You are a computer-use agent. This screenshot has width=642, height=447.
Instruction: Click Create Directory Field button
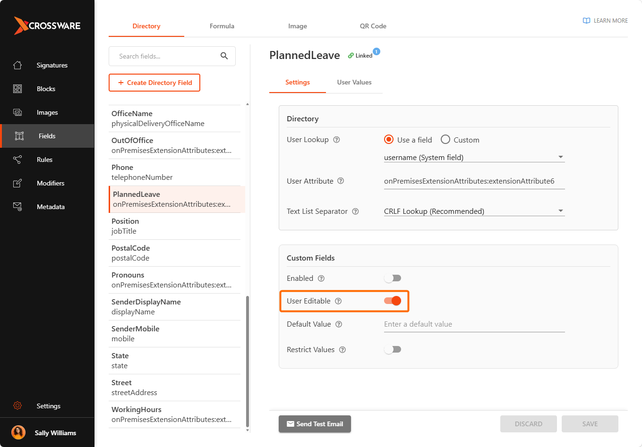pos(154,83)
